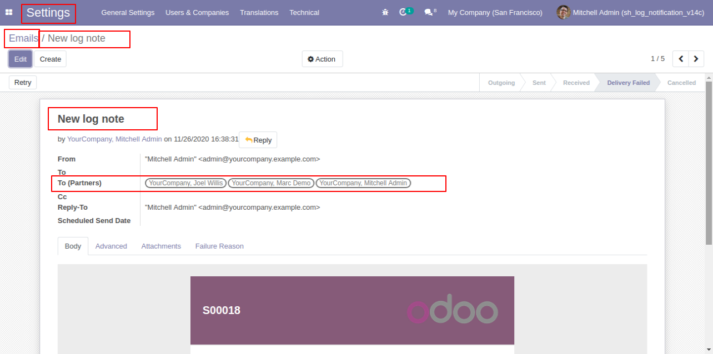Viewport: 713px width, 354px height.
Task: Open the apps grid menu icon
Action: (x=9, y=12)
